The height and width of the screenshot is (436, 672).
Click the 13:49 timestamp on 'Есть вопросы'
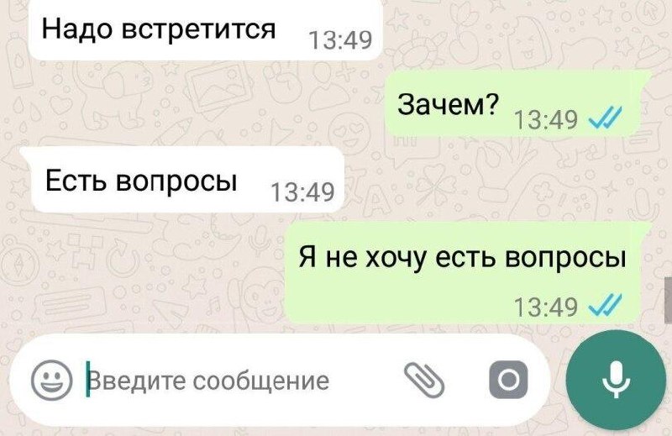(x=303, y=192)
